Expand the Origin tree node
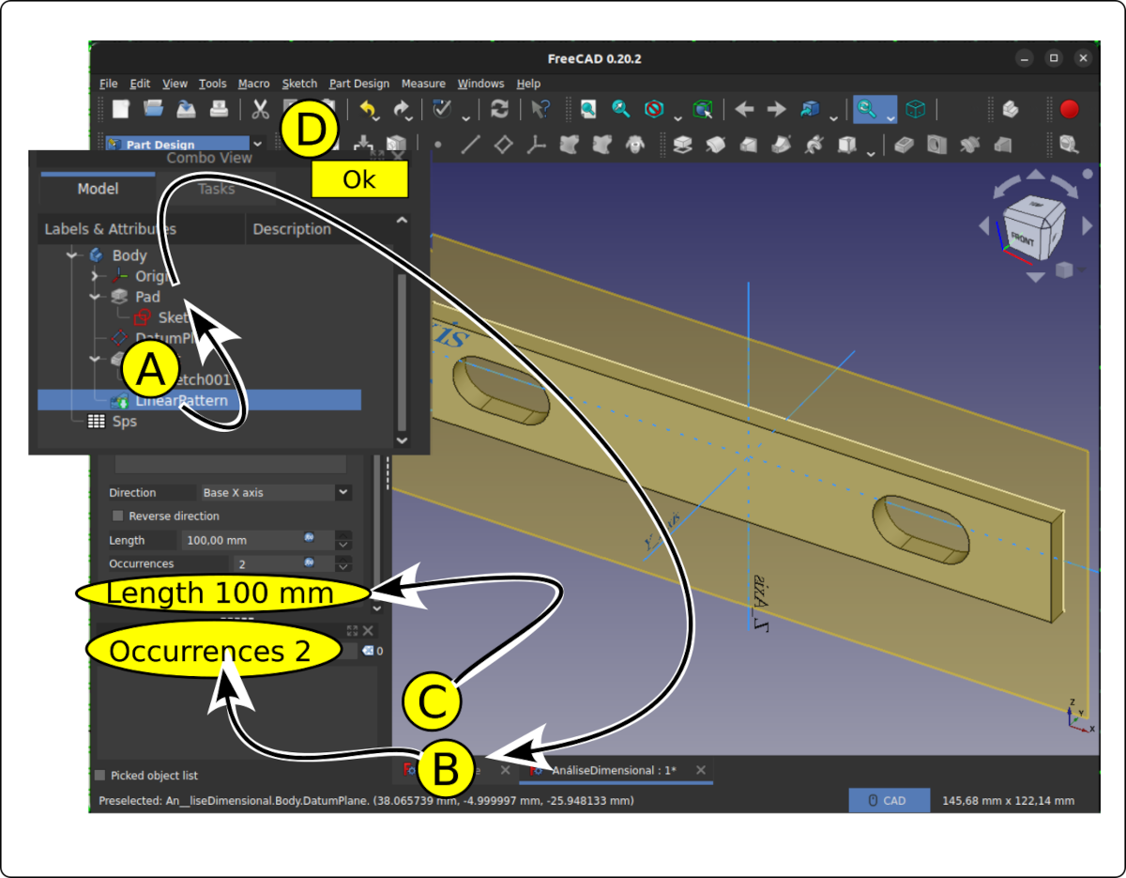This screenshot has height=878, width=1126. [95, 276]
